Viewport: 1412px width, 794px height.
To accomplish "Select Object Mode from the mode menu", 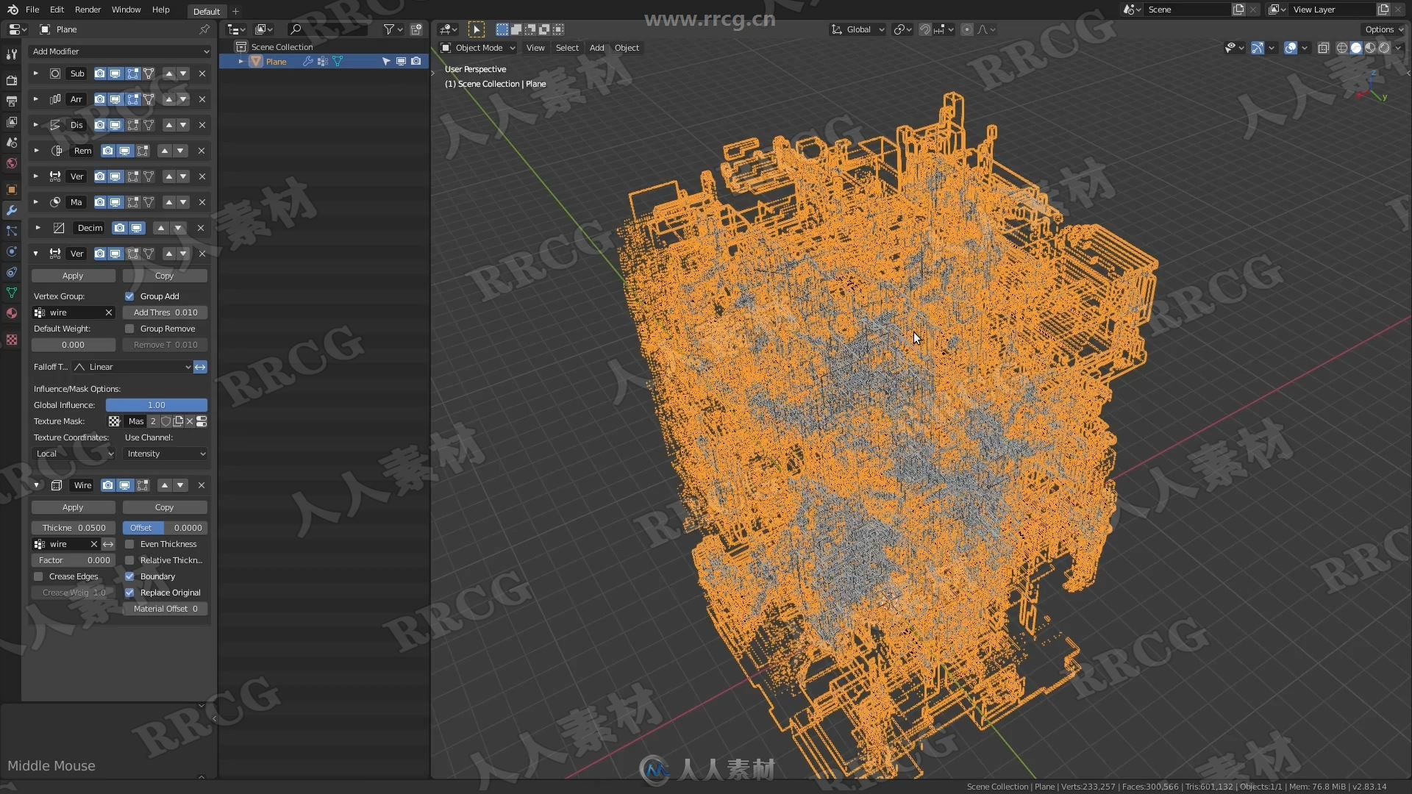I will pyautogui.click(x=480, y=48).
